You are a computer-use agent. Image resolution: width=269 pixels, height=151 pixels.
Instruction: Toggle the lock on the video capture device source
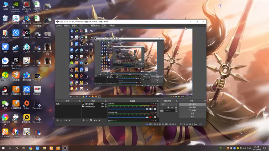coord(106,106)
